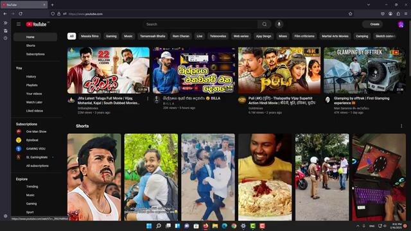
Task: Play the Puli 4K movie thumbnail
Action: [279, 70]
